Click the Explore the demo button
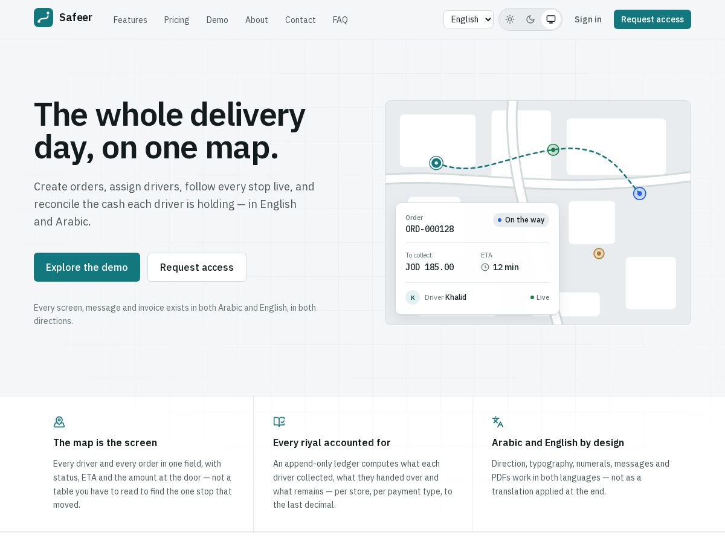This screenshot has height=544, width=725. point(87,267)
